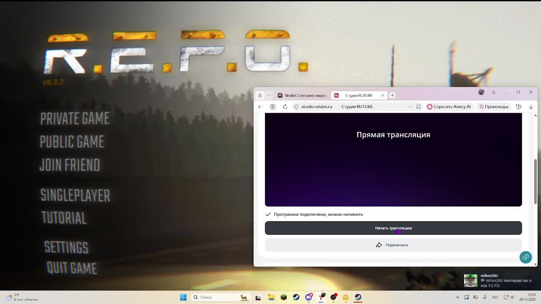Open the weather widget on taskbar
This screenshot has width=541, height=304.
[x=21, y=297]
